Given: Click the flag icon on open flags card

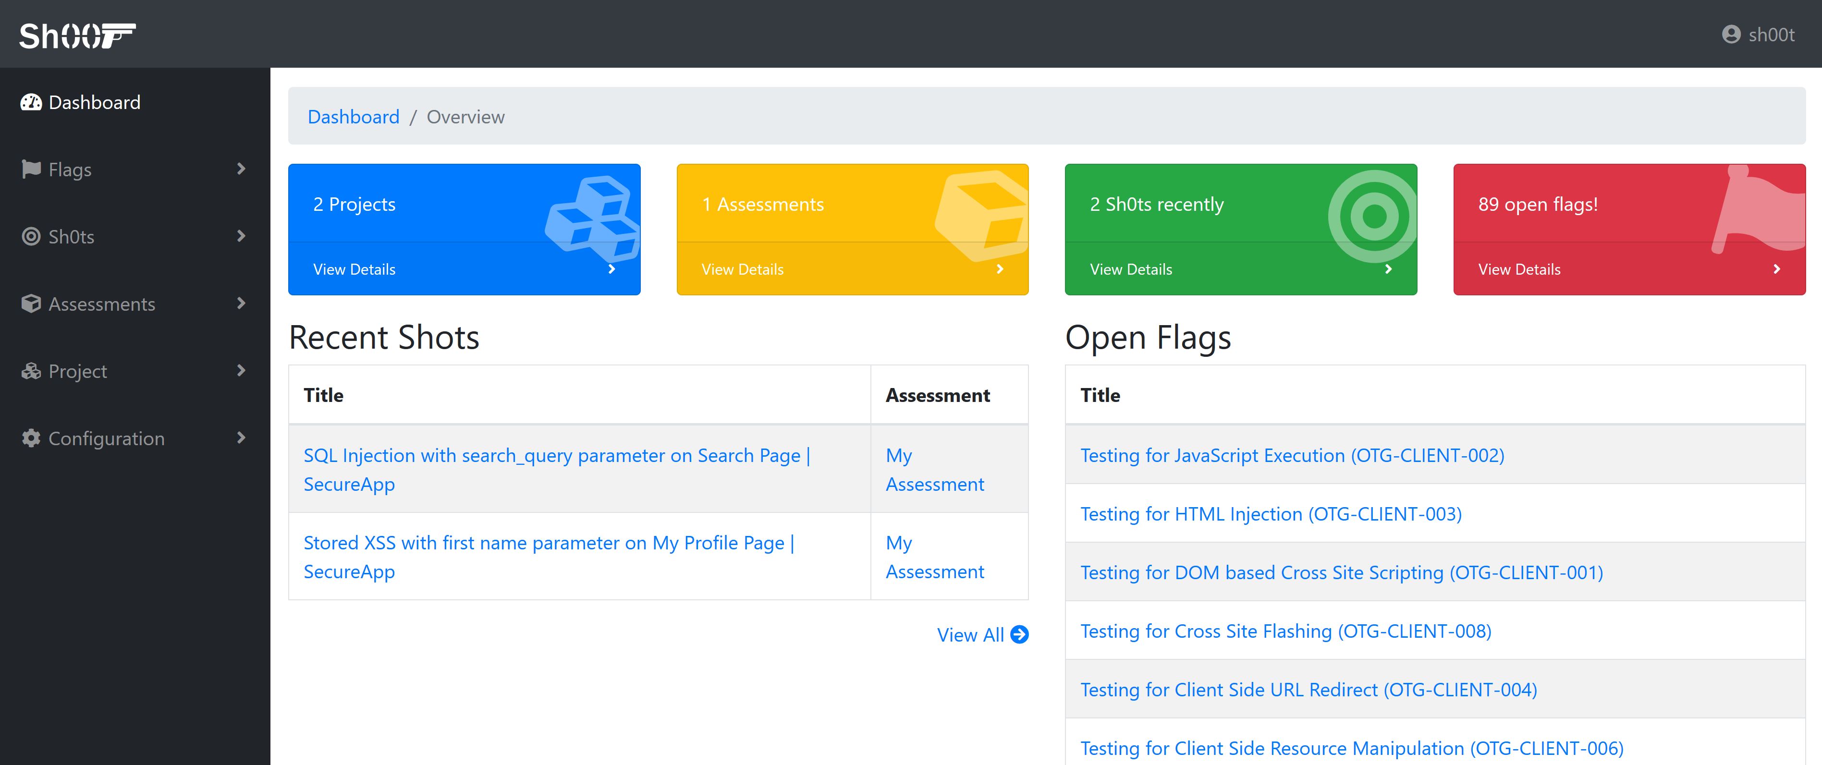Looking at the screenshot, I should (x=1758, y=210).
